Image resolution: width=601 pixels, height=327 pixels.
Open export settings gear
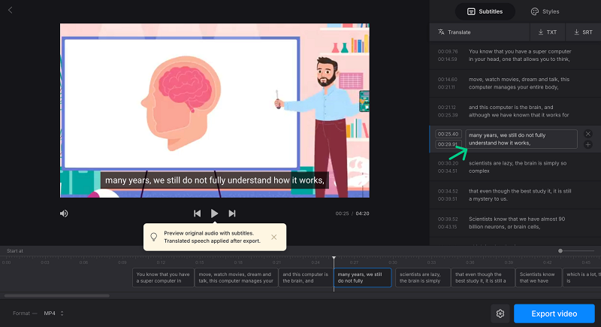[500, 313]
